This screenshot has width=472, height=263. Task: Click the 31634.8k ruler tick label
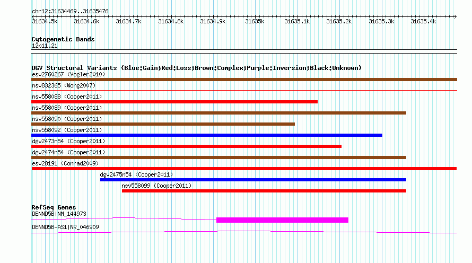tap(171, 21)
